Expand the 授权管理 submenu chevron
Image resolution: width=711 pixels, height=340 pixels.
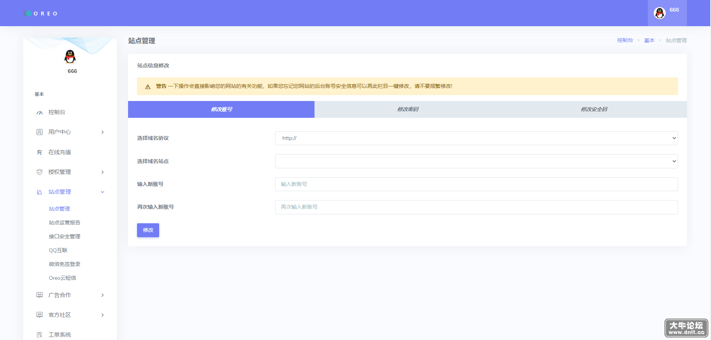[x=103, y=172]
